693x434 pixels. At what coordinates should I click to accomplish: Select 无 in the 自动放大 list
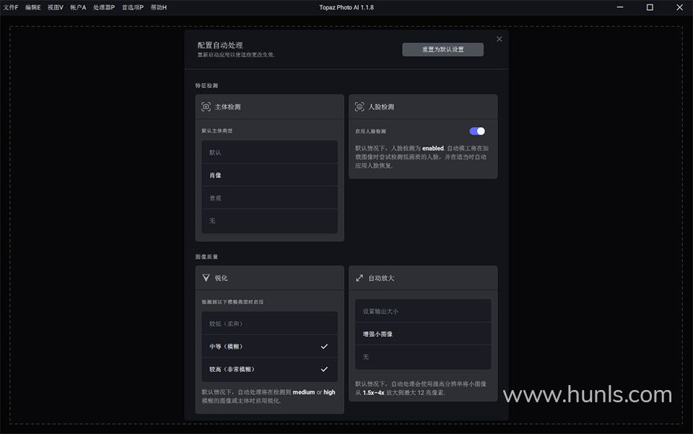(x=423, y=357)
